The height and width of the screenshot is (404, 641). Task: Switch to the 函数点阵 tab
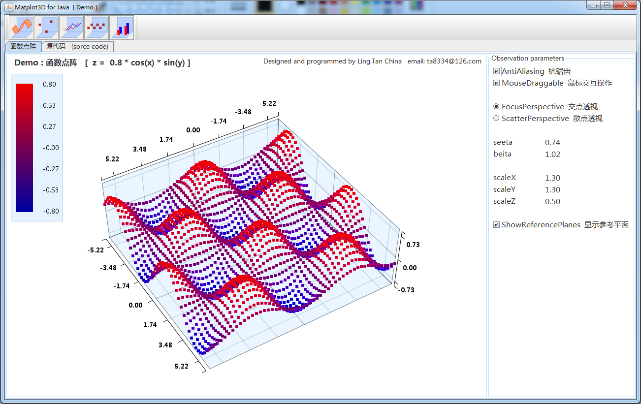click(x=24, y=47)
